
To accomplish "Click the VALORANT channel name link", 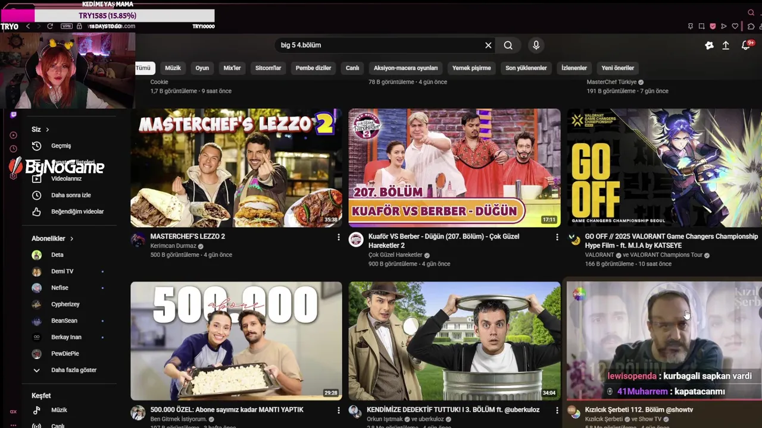I will [x=599, y=255].
